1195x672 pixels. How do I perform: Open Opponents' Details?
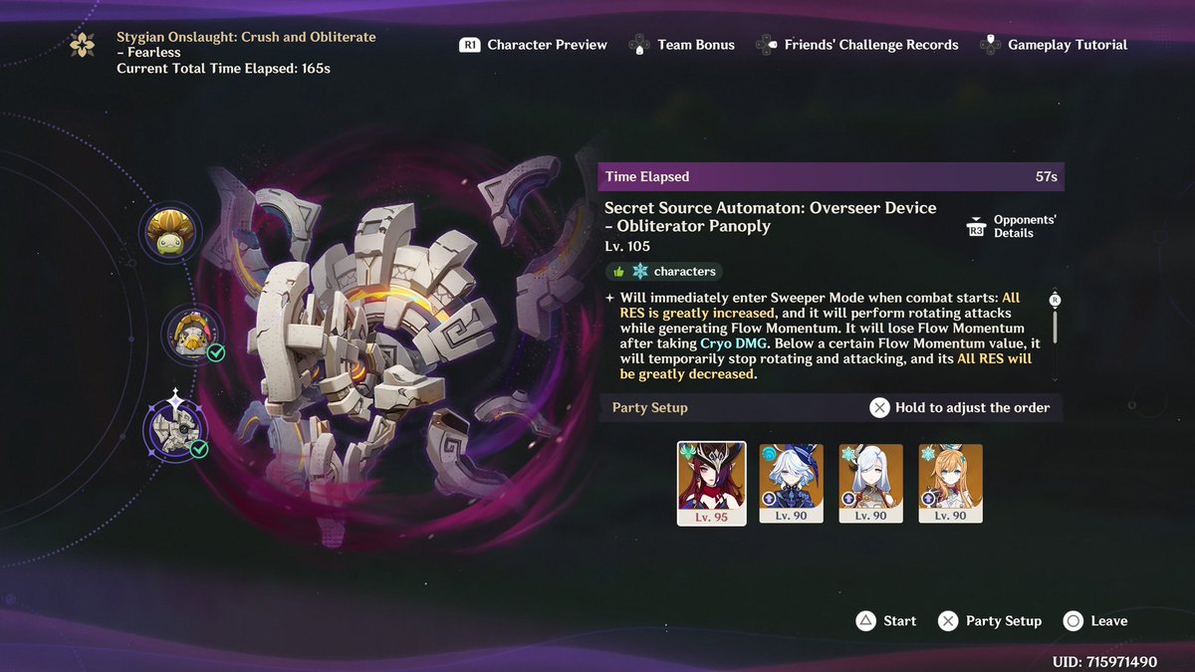tap(1025, 226)
